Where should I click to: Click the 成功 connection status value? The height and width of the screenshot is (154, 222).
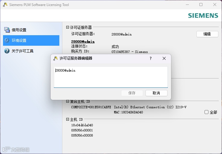[115, 47]
